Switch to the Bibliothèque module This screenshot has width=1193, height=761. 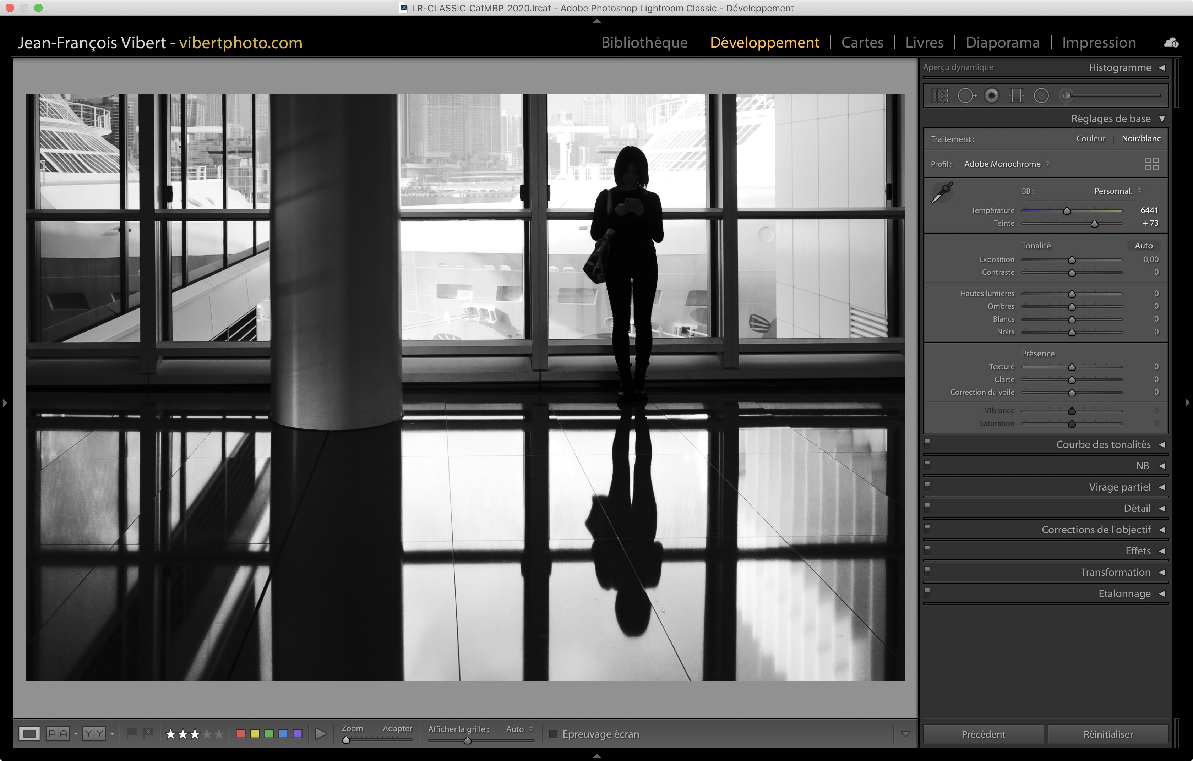pos(644,43)
